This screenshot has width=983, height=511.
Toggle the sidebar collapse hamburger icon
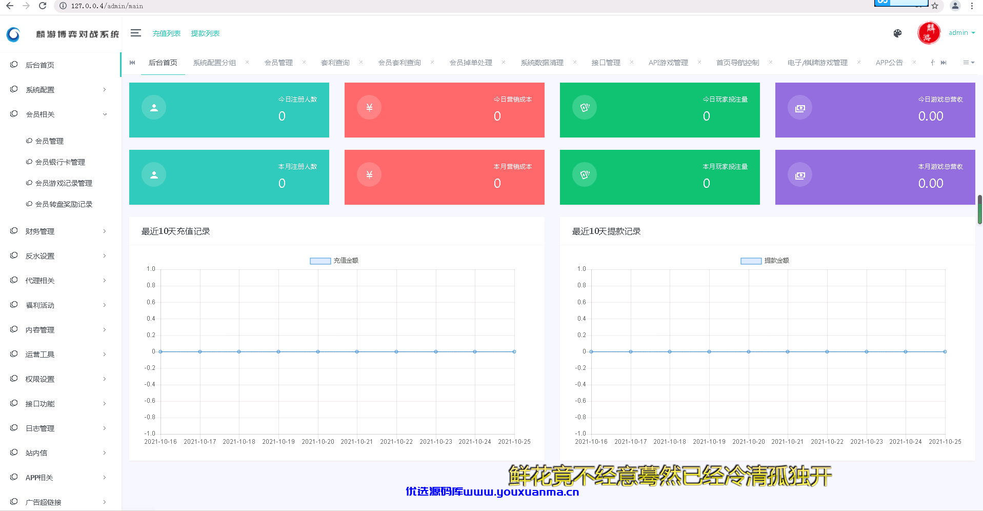coord(135,33)
